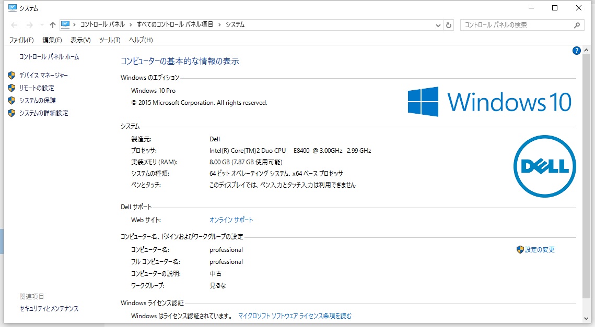595x327 pixels.
Task: Open the blue help question mark
Action: point(576,51)
